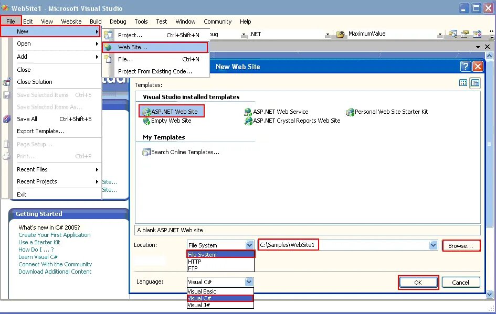Image resolution: width=496 pixels, height=314 pixels.
Task: Open How Do I … ? link
Action: pos(36,250)
